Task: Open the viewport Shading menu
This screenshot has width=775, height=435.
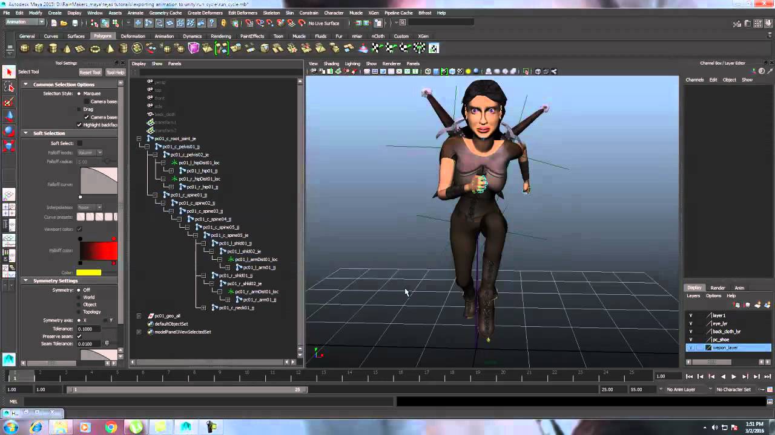Action: 331,63
